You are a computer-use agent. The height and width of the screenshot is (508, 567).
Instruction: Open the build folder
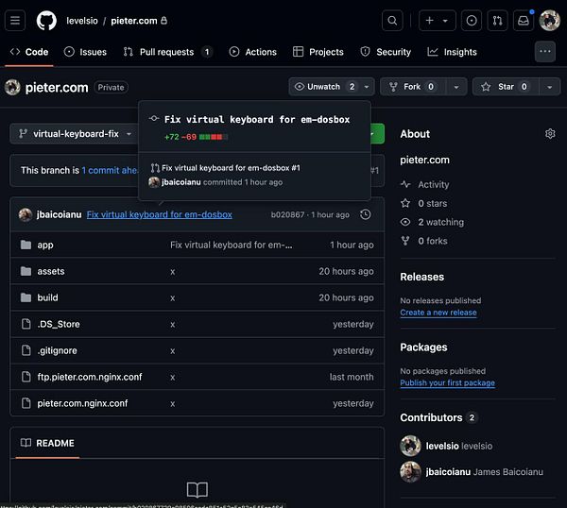(x=47, y=297)
